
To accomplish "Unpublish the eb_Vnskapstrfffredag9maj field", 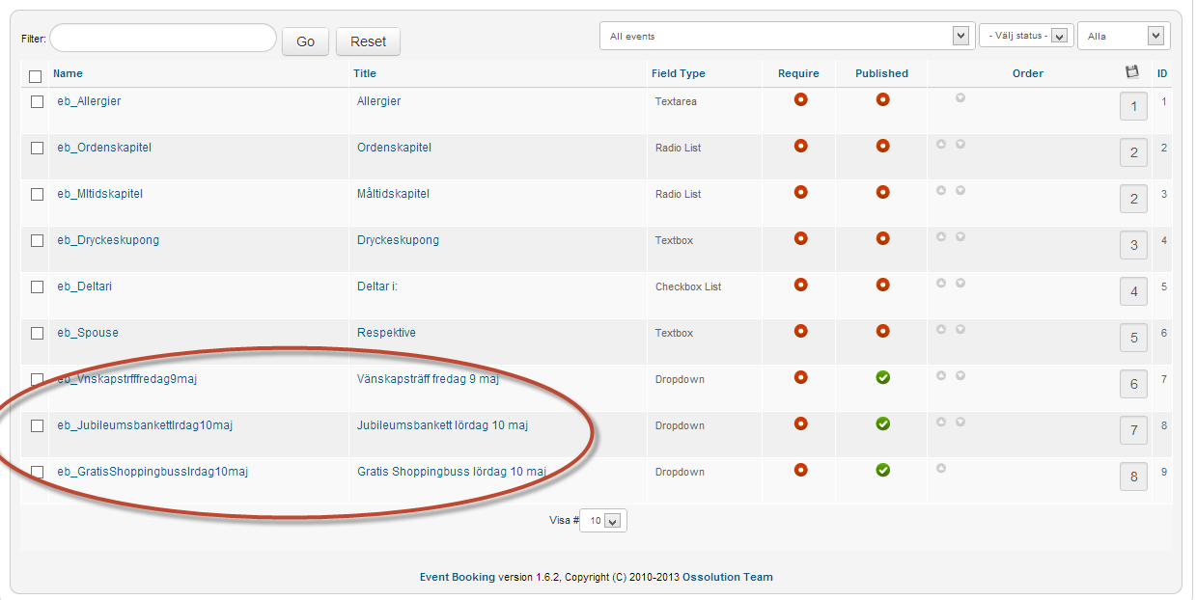I will click(x=882, y=377).
